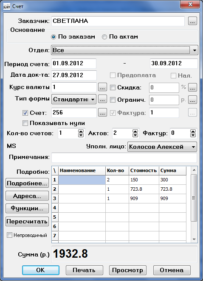Open browse button beside Огранич. field
Screen dimensions: 203x281
[192, 100]
